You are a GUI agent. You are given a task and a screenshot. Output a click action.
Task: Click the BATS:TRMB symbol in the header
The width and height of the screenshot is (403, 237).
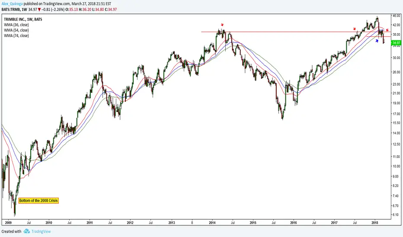pos(10,9)
